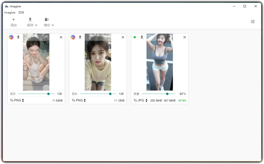Screen dimensions: 264x164
Task: Click the 添加 icon to add images
Action: tap(13, 19)
